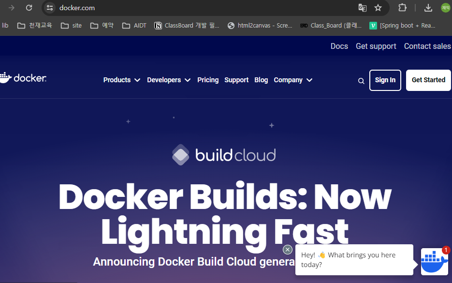
Task: Click the Sign In button
Action: coord(385,80)
